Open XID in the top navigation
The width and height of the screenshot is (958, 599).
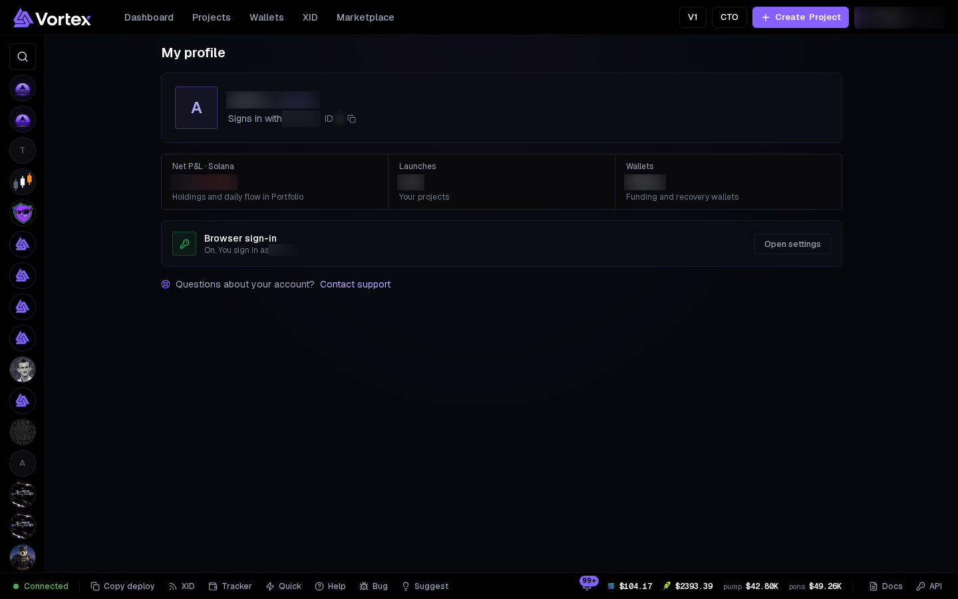(310, 17)
